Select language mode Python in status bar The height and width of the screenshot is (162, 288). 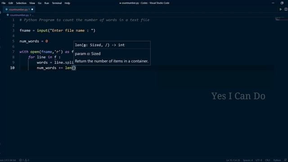[277, 160]
